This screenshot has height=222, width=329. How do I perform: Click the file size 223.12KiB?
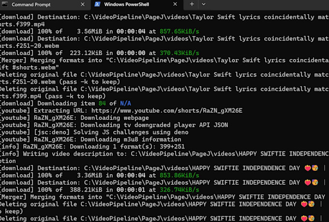(x=86, y=53)
